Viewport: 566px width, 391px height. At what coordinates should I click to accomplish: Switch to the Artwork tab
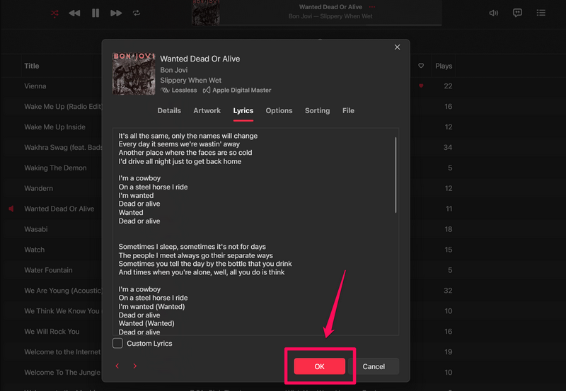pos(207,111)
